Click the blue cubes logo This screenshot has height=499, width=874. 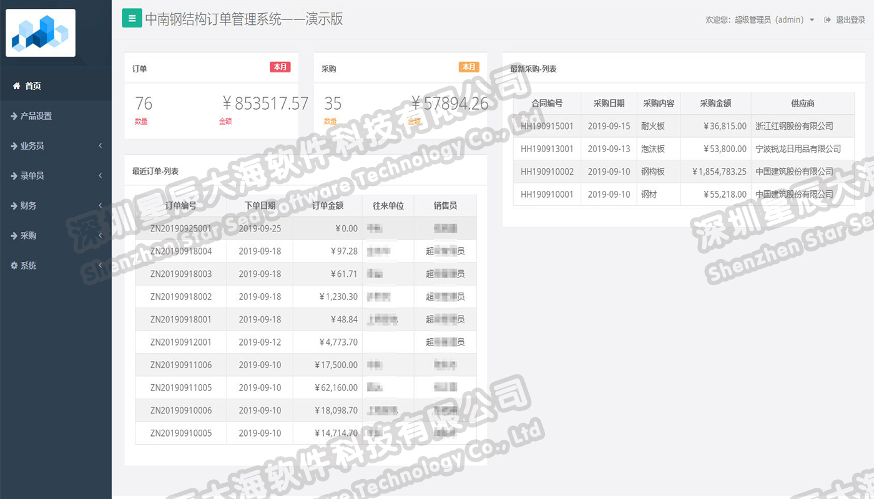(41, 33)
